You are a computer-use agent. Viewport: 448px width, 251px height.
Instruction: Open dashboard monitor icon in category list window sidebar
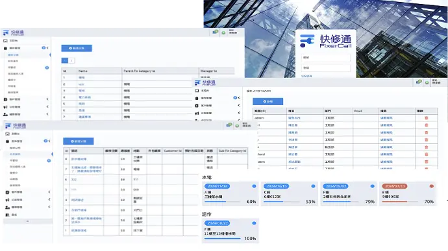pyautogui.click(x=5, y=41)
